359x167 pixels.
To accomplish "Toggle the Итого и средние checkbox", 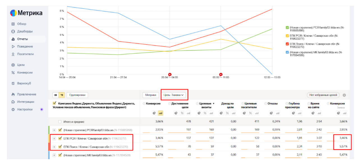I will (x=60, y=122).
